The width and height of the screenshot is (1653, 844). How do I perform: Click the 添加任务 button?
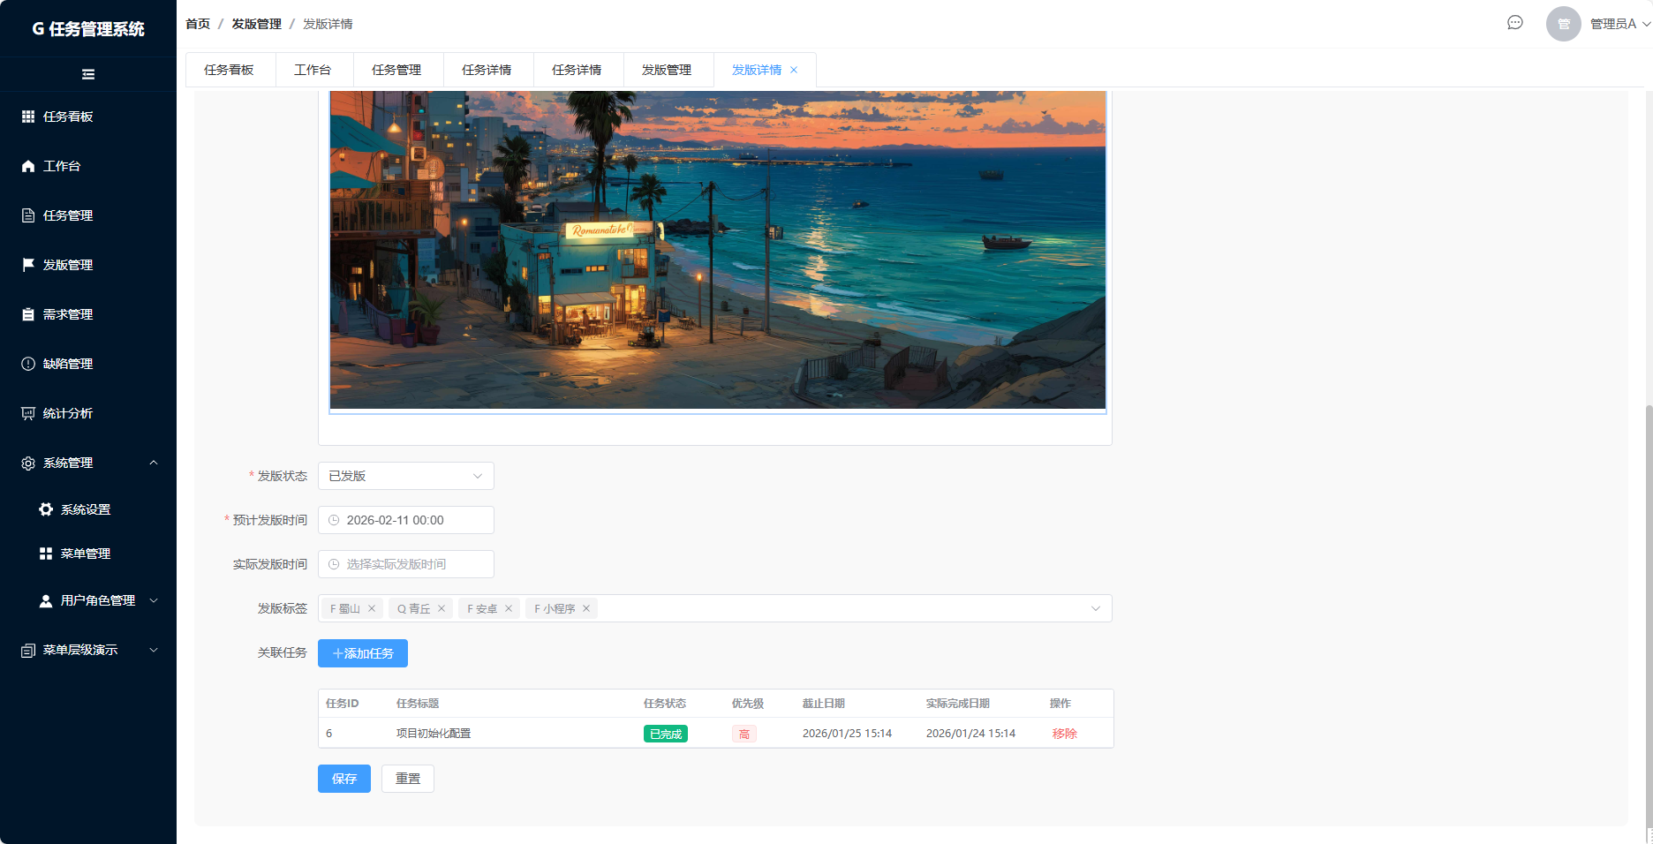(x=363, y=653)
